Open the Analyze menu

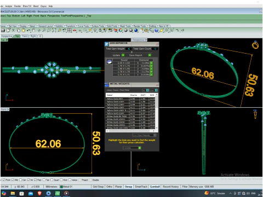tap(9, 6)
